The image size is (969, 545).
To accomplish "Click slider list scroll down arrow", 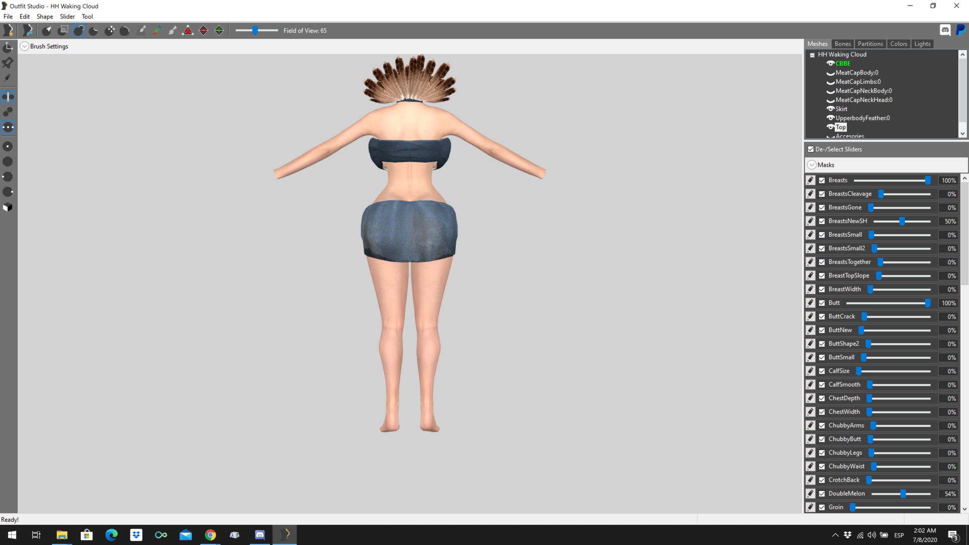I will click(x=964, y=509).
